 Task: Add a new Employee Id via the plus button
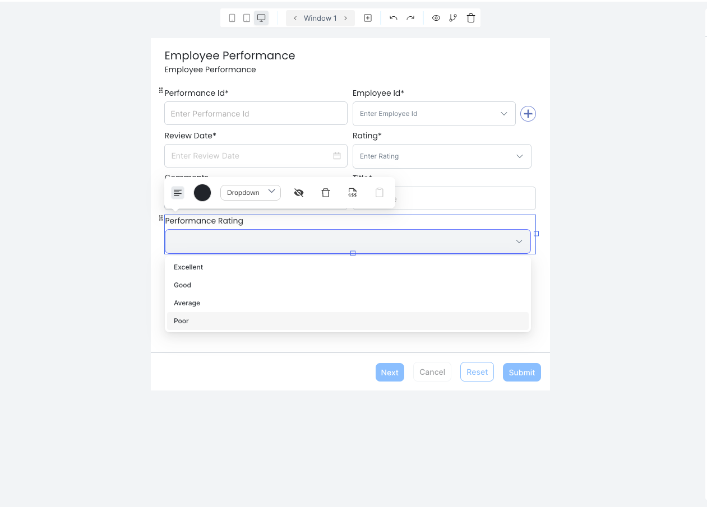pyautogui.click(x=528, y=113)
